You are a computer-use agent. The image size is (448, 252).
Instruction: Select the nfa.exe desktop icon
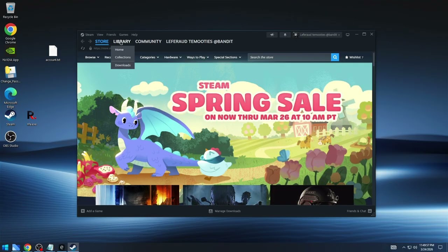pos(32,118)
